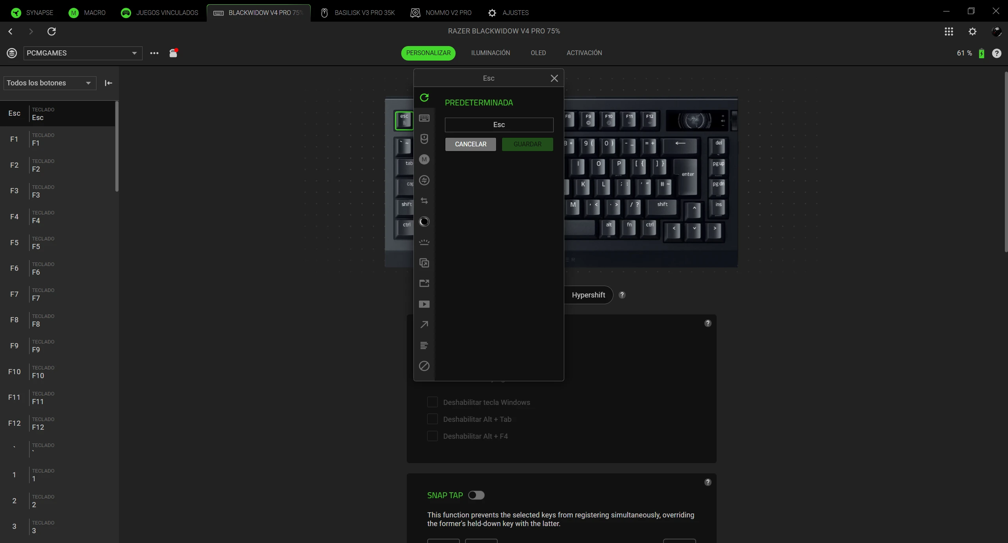Choose the Razer Hypershift ring icon
This screenshot has width=1008, height=543.
coord(424,222)
